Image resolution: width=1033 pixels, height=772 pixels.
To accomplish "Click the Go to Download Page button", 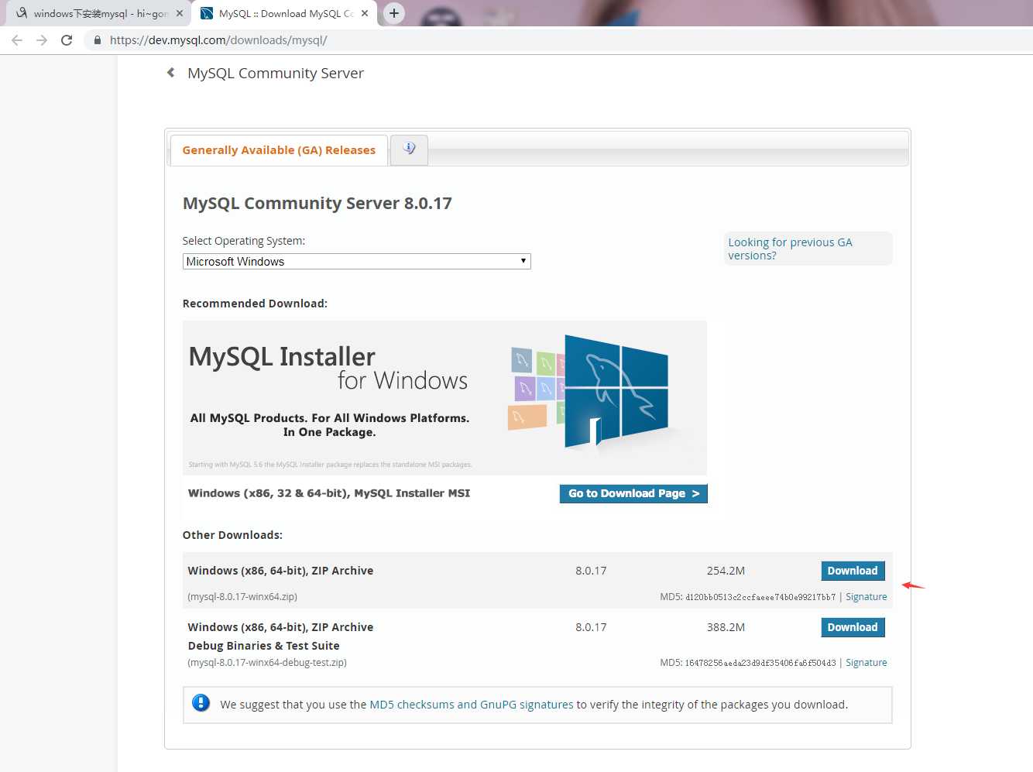I will click(x=633, y=493).
